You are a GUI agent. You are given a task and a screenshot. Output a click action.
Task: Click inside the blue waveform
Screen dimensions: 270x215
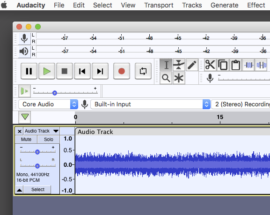click(x=173, y=165)
